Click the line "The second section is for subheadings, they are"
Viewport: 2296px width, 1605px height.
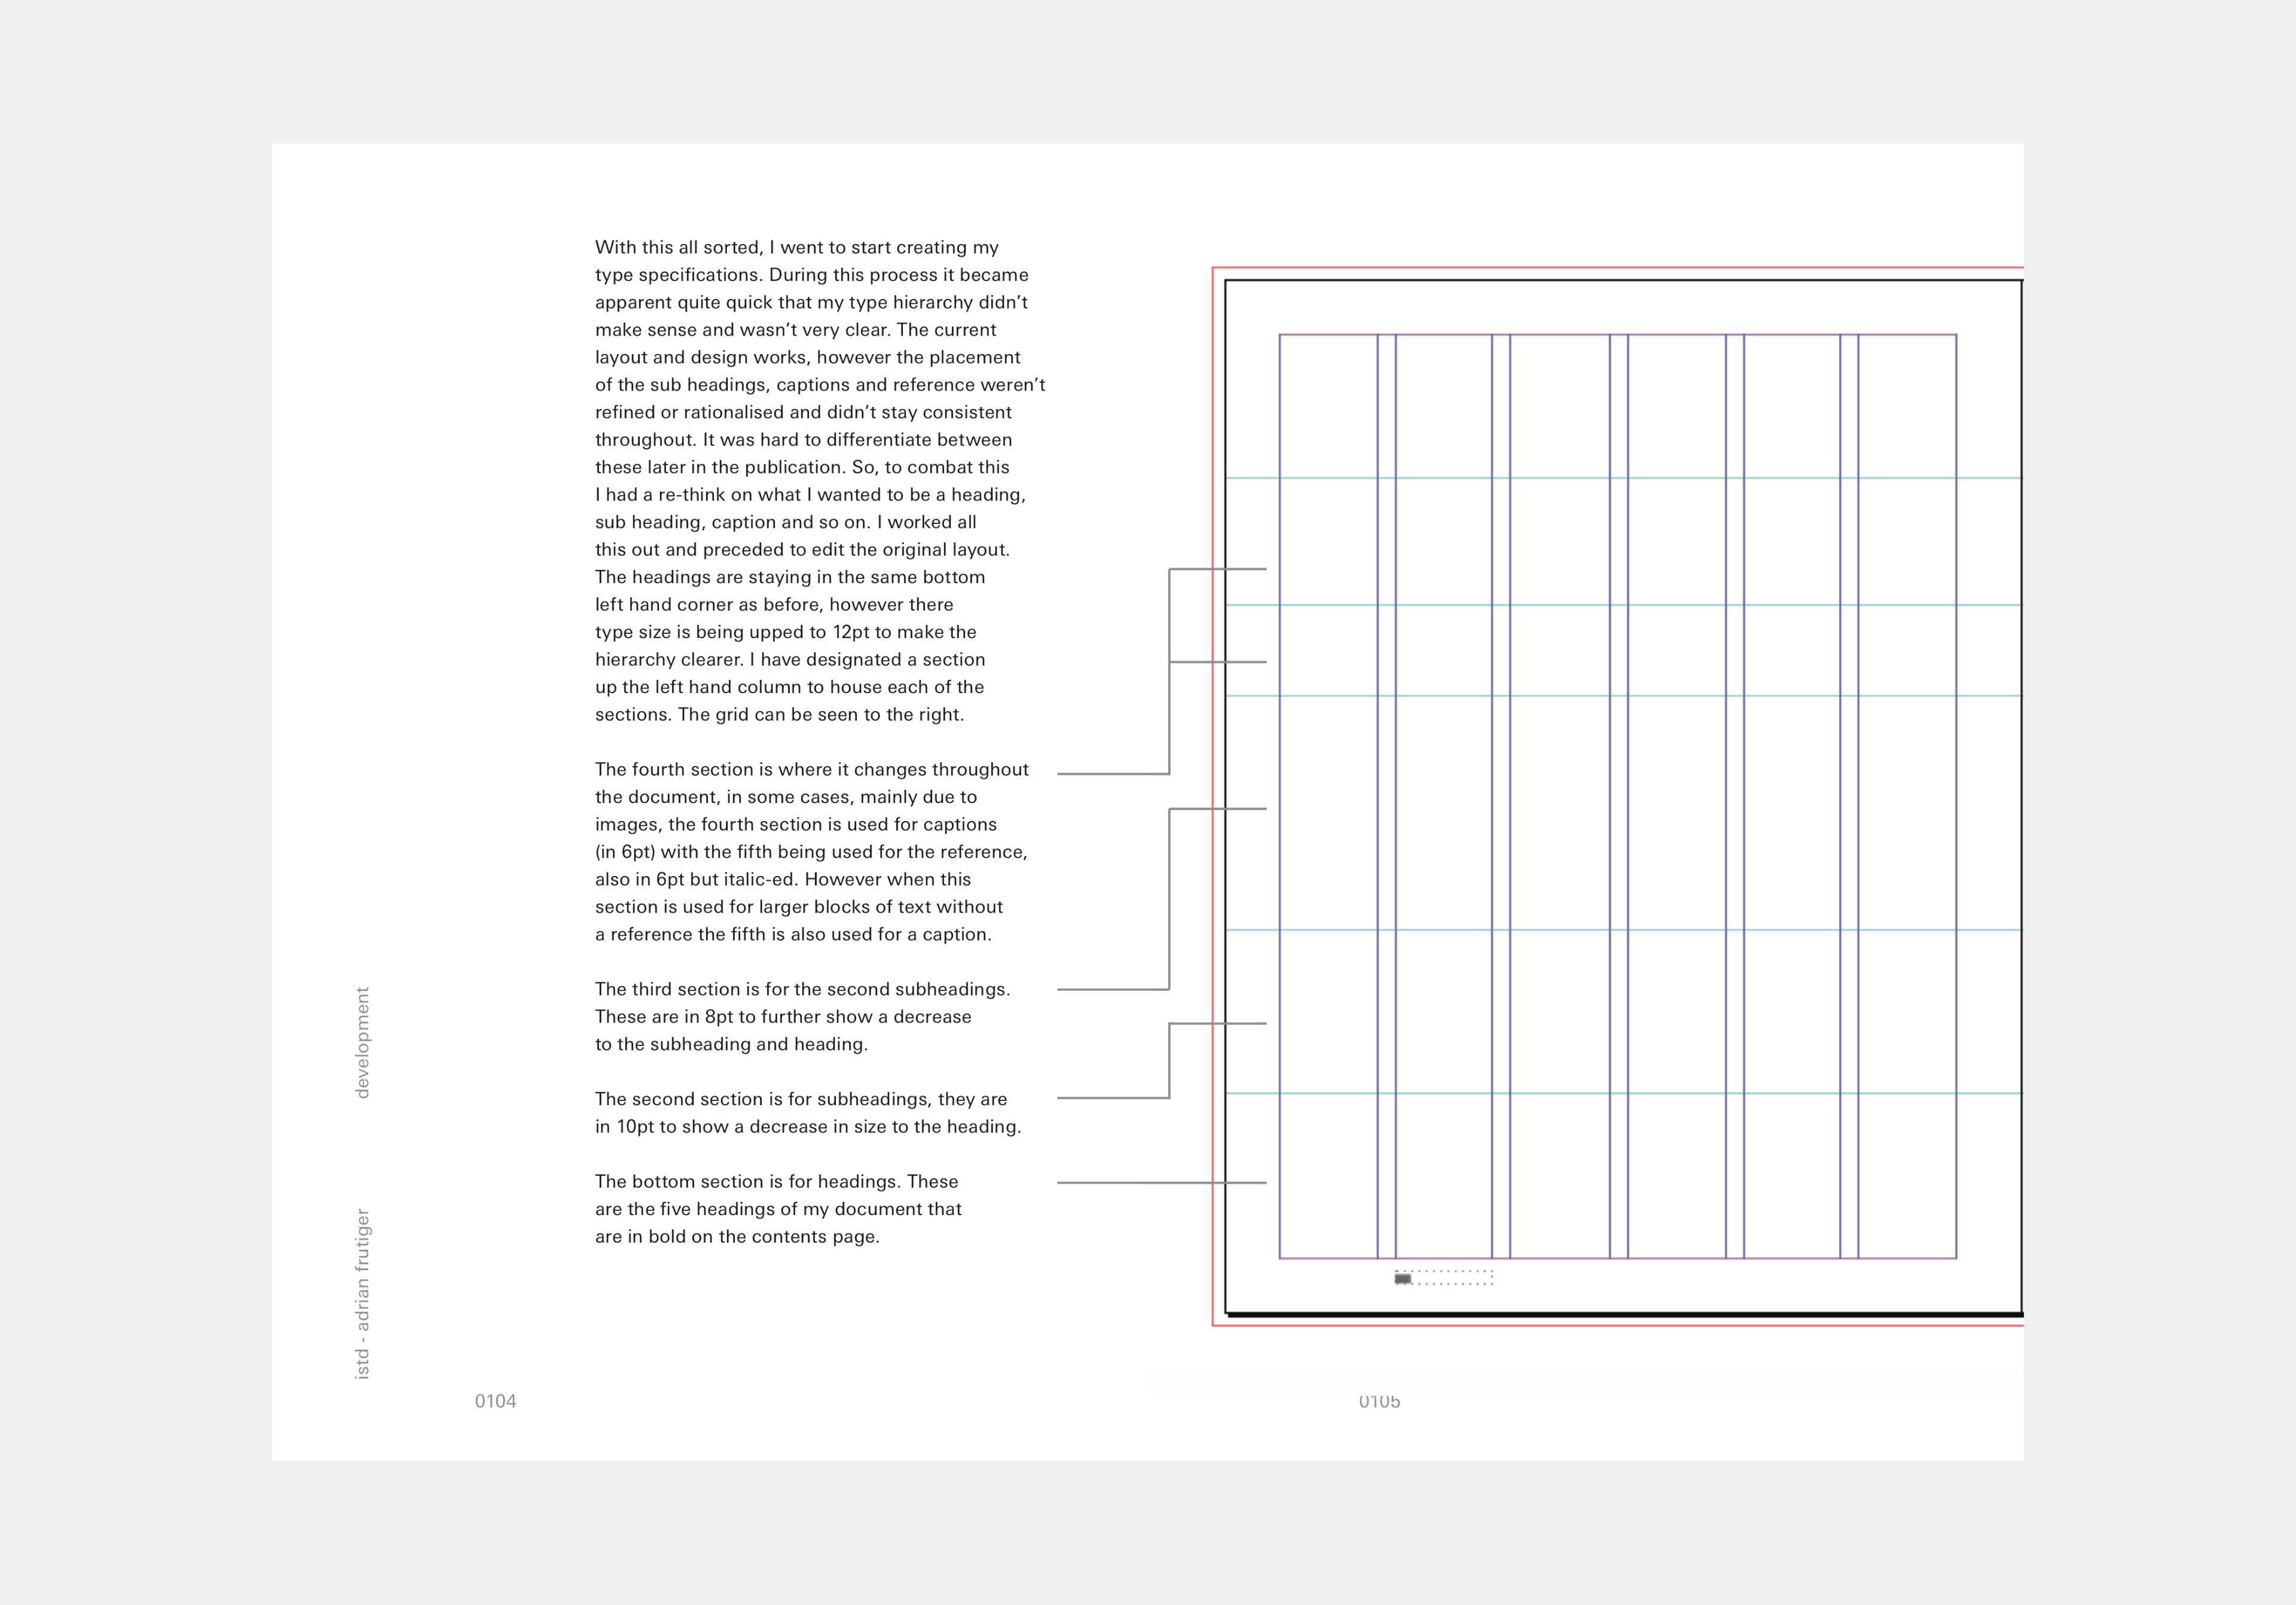click(x=801, y=1100)
